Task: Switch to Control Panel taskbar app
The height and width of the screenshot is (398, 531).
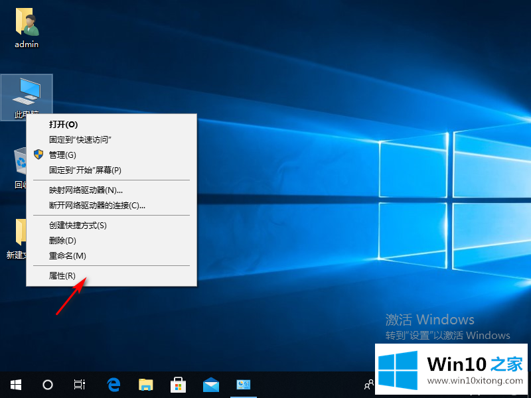Action: [x=243, y=385]
